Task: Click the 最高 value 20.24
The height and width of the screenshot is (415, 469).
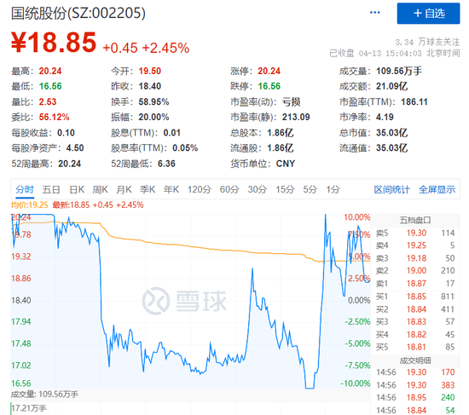Action: 50,72
